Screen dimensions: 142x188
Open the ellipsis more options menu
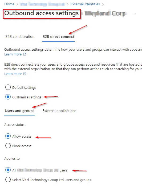coord(134,13)
